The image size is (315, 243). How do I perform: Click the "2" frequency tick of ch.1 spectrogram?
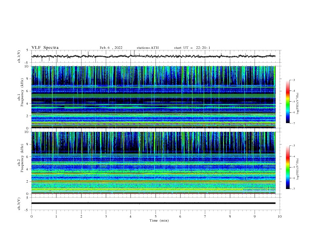[x=28, y=116]
